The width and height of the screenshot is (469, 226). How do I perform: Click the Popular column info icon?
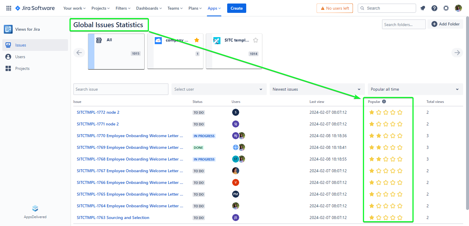tap(384, 101)
